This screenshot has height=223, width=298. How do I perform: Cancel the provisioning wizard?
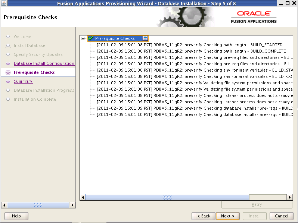pyautogui.click(x=282, y=216)
